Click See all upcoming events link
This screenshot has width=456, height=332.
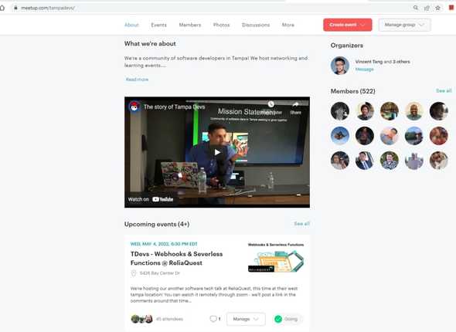tap(302, 224)
